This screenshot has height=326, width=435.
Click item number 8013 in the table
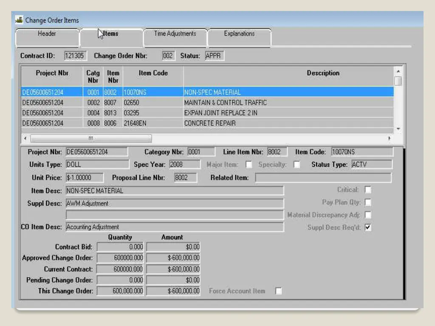(110, 113)
